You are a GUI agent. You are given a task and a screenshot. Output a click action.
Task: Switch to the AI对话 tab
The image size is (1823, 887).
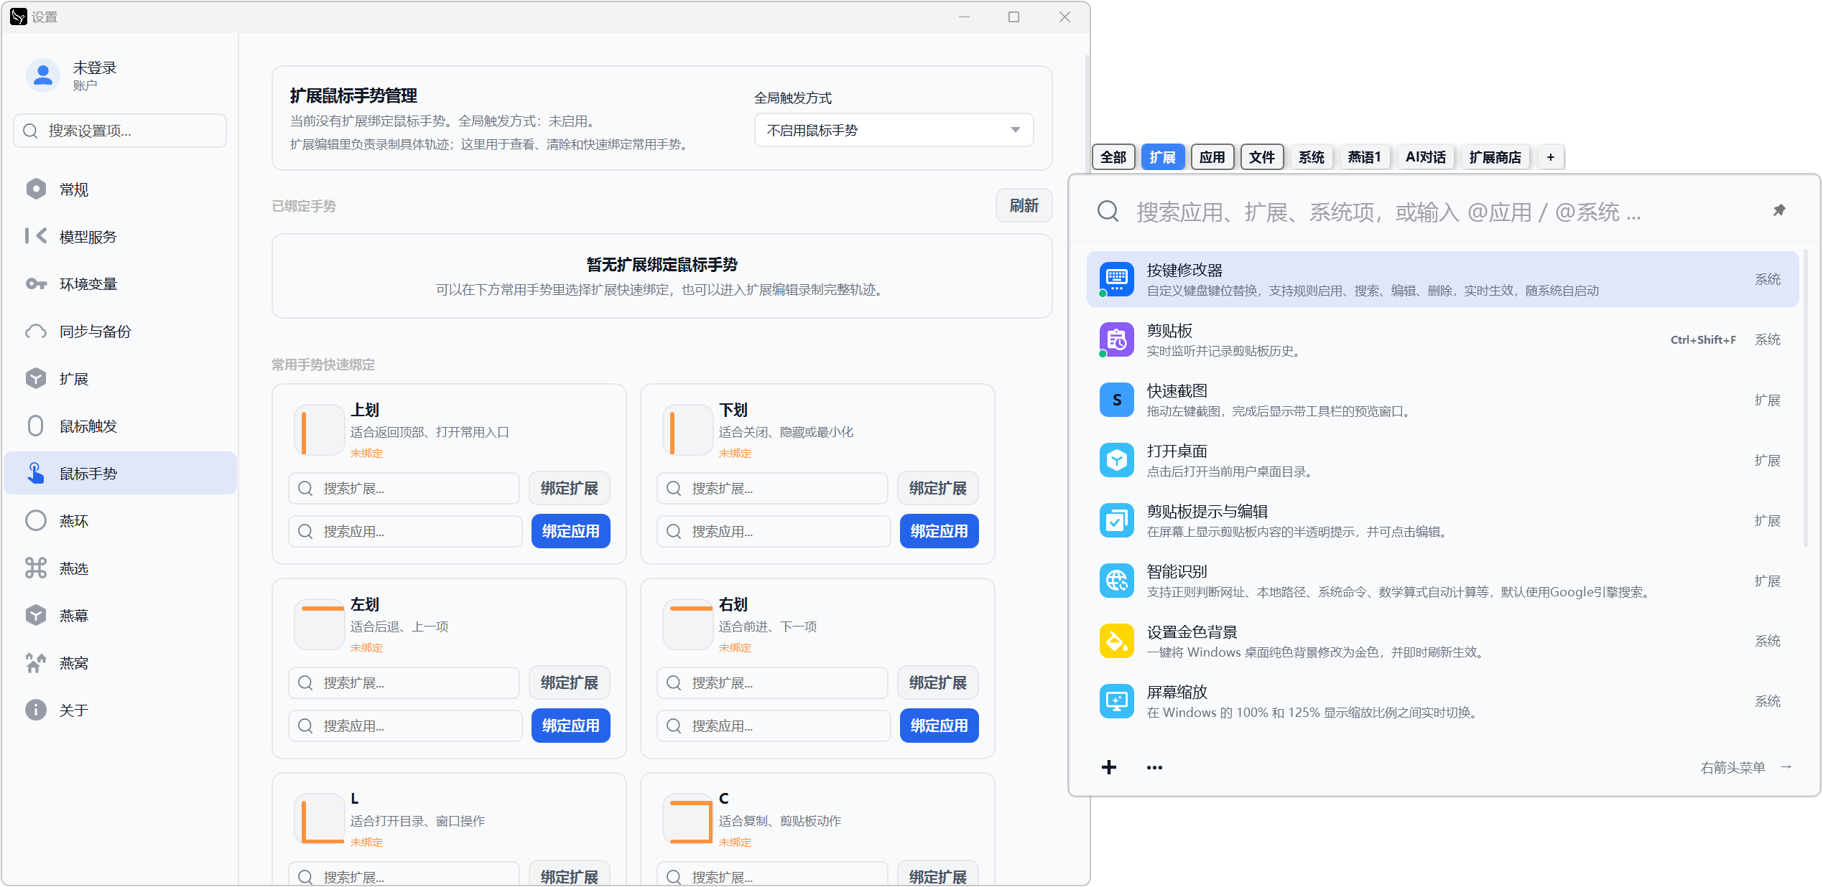[1426, 157]
